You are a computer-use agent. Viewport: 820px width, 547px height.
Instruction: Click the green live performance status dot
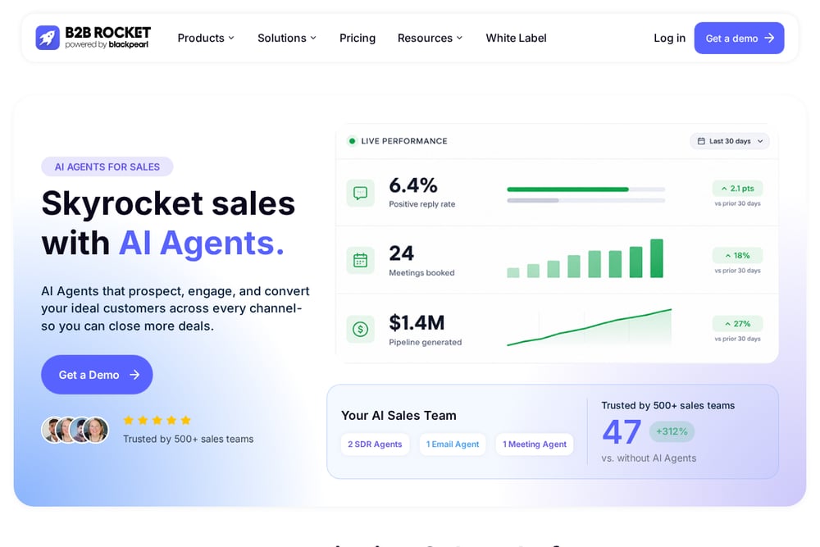click(352, 141)
